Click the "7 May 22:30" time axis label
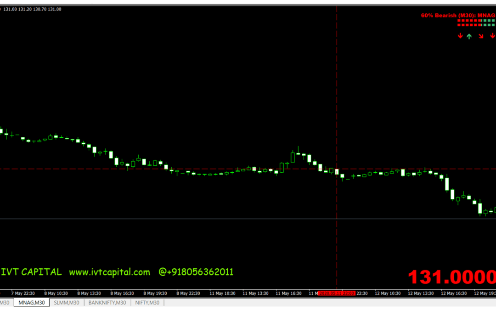496x310 pixels. (x=23, y=293)
